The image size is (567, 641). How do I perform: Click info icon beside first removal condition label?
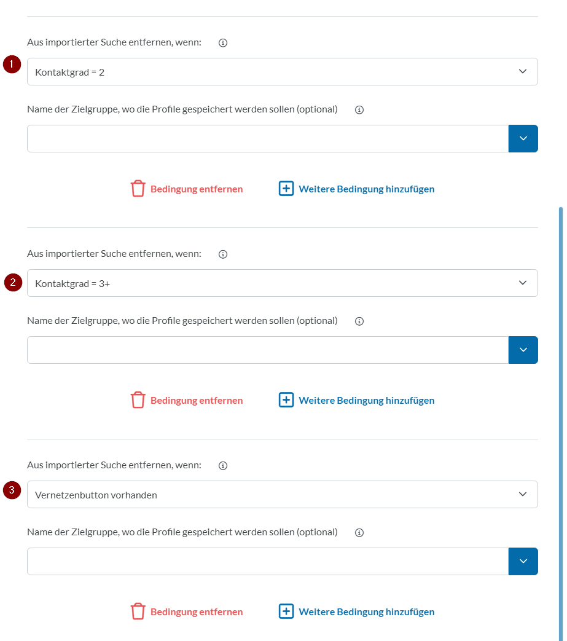[x=222, y=42]
